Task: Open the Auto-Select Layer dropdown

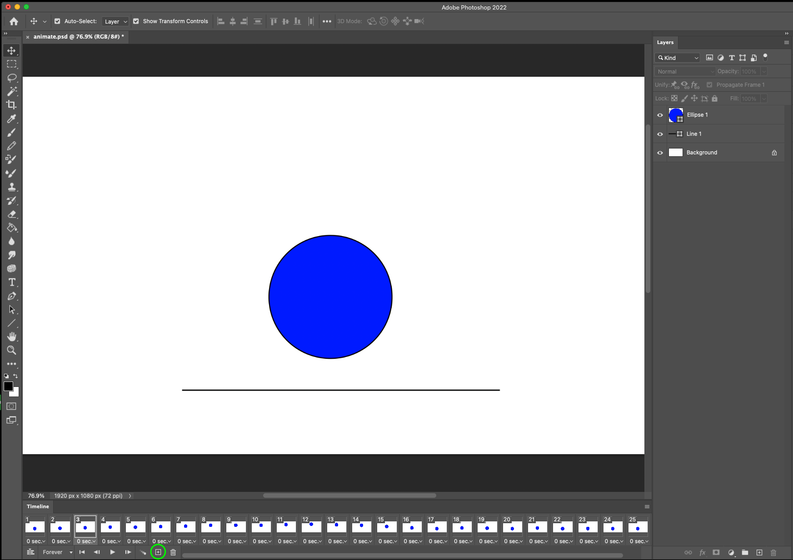Action: point(115,21)
